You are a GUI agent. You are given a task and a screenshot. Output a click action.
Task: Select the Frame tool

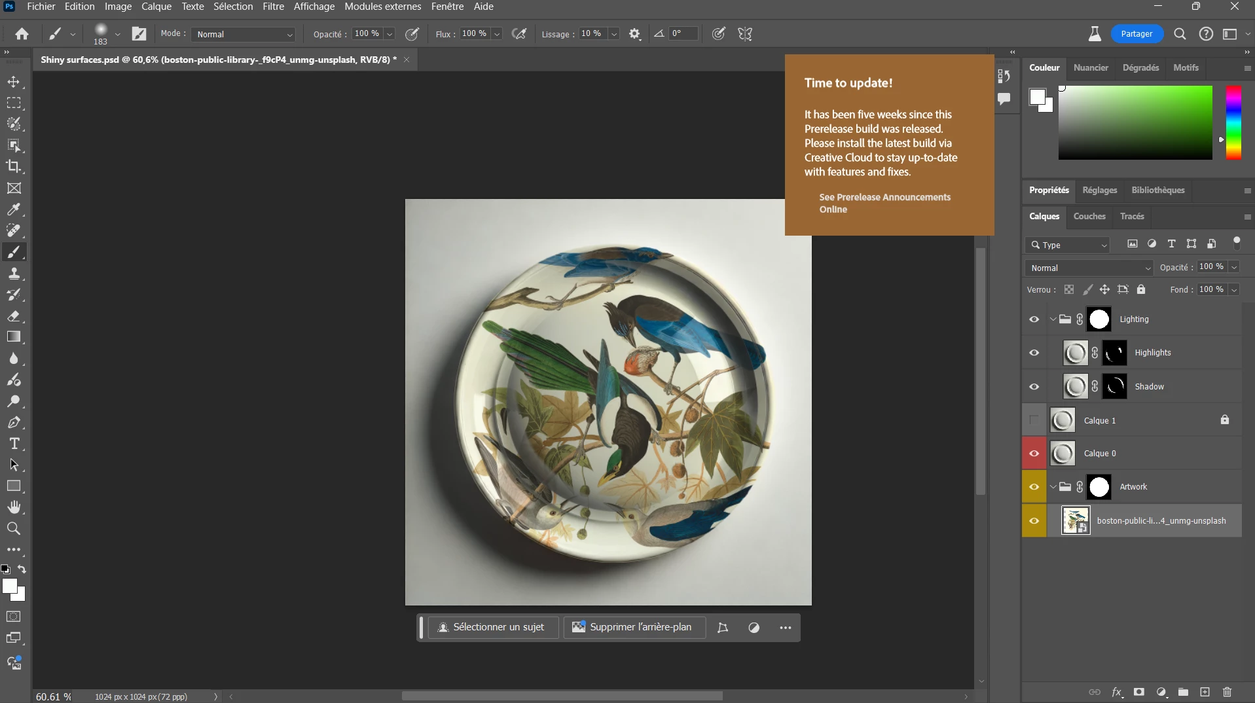coord(14,189)
